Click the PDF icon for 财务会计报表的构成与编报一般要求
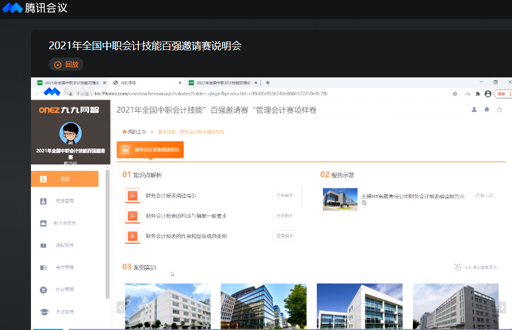Screen dimensions: 512x330 tap(133, 216)
